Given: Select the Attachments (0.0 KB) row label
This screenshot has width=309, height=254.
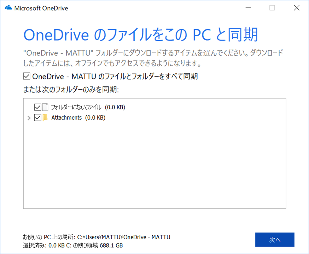Looking at the screenshot, I should pos(78,117).
